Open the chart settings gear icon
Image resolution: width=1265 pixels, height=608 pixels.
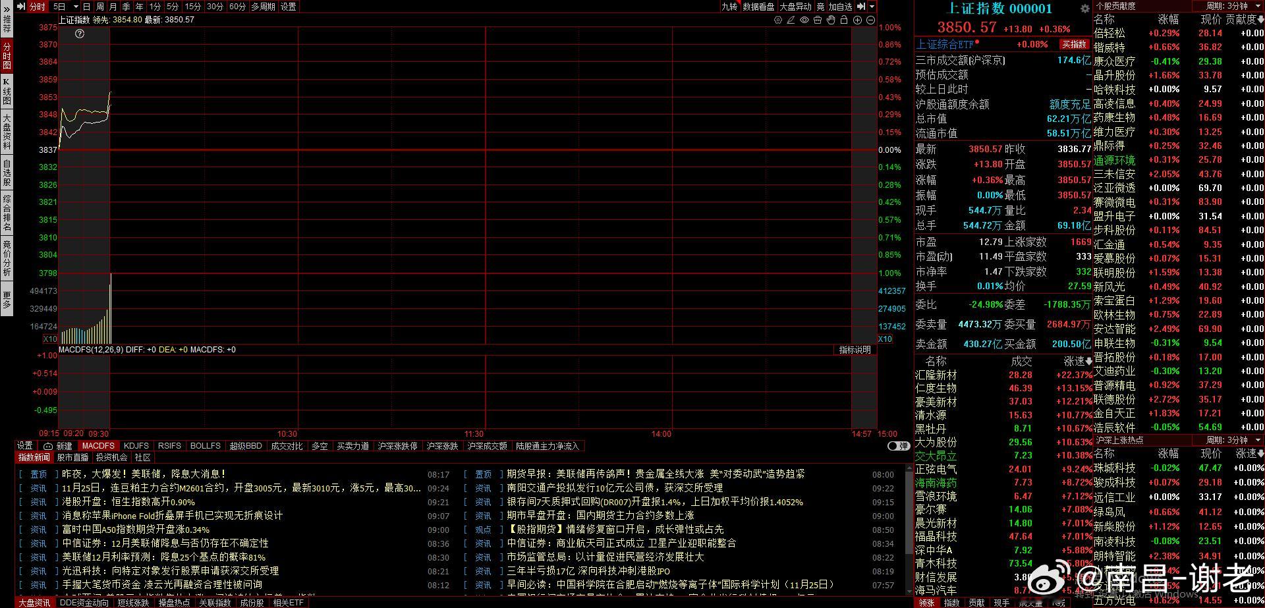[x=778, y=20]
